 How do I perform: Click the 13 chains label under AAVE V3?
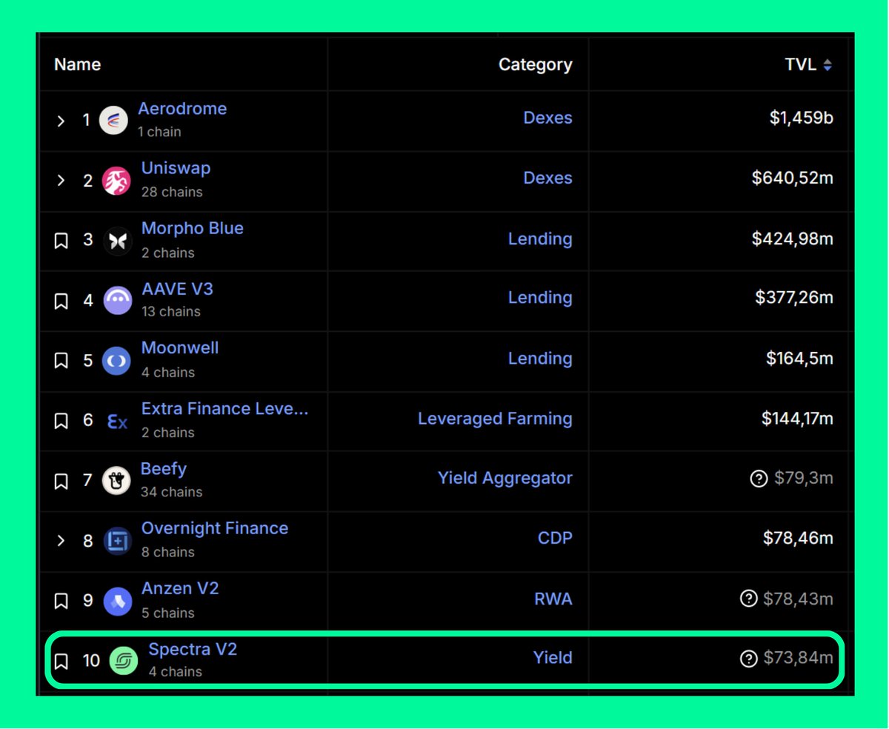tap(171, 312)
